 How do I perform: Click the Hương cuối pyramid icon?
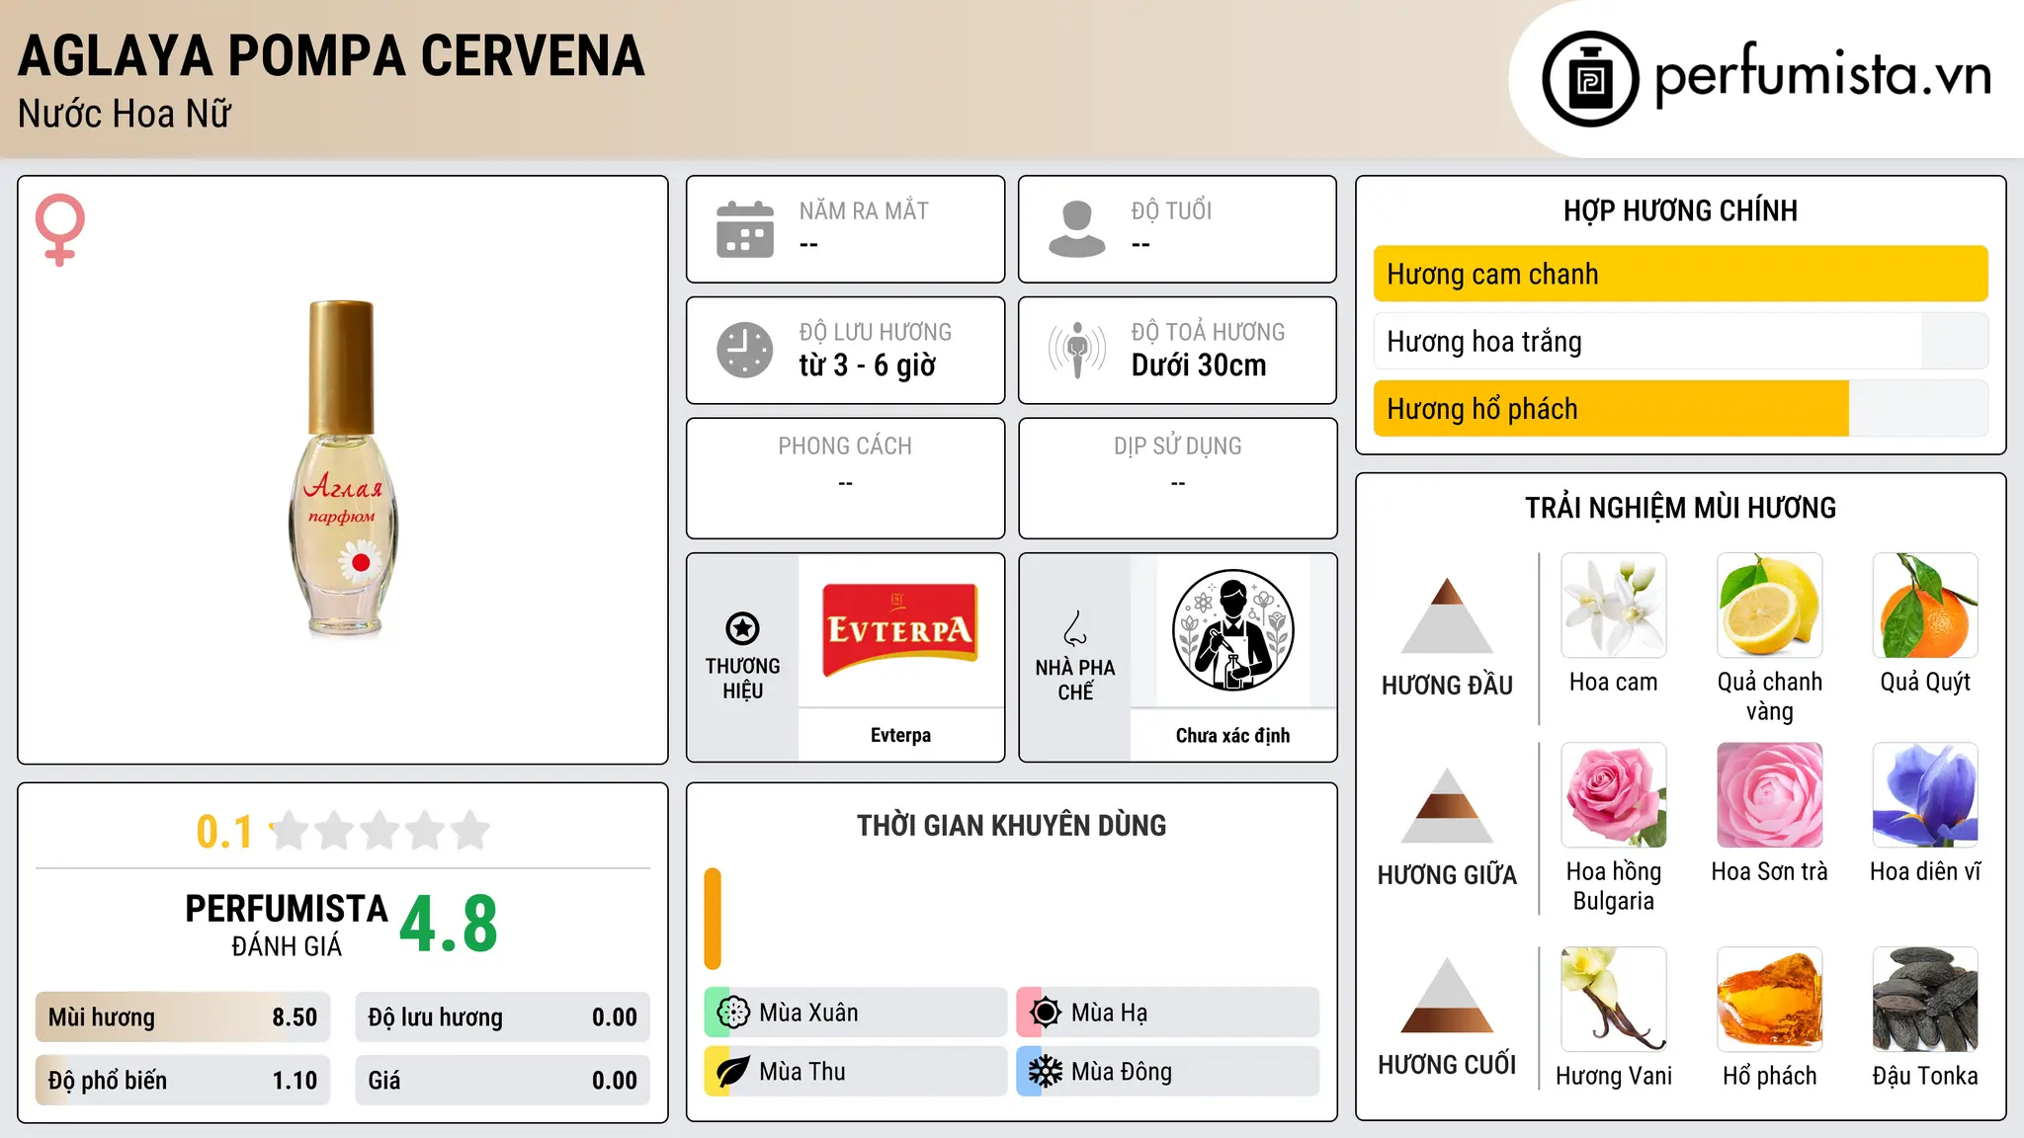point(1447,995)
